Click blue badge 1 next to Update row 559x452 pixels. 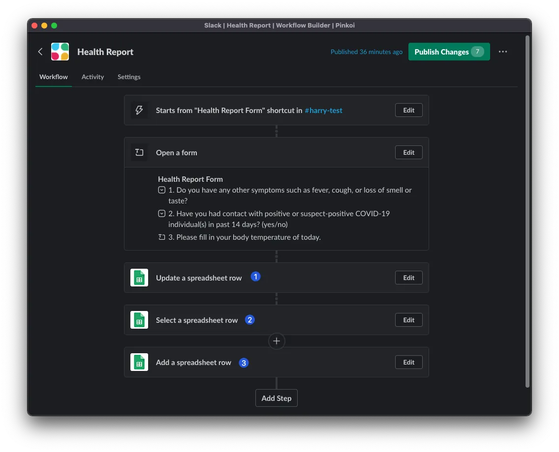tap(255, 277)
